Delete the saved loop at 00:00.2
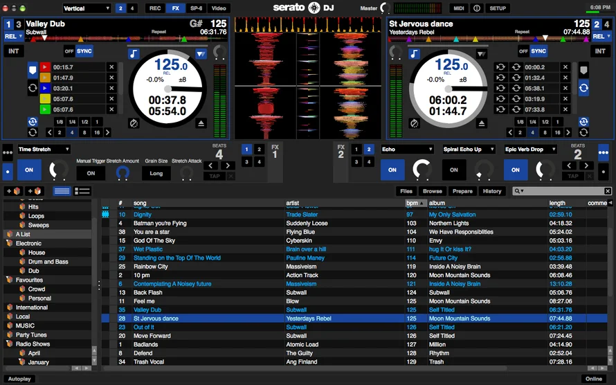The image size is (616, 385). 565,67
